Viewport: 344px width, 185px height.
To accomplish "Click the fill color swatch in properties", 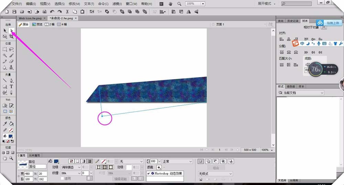I will click(56, 161).
